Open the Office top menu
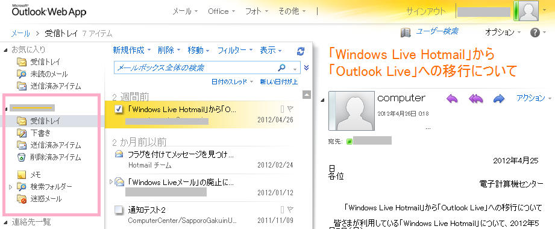 point(222,11)
